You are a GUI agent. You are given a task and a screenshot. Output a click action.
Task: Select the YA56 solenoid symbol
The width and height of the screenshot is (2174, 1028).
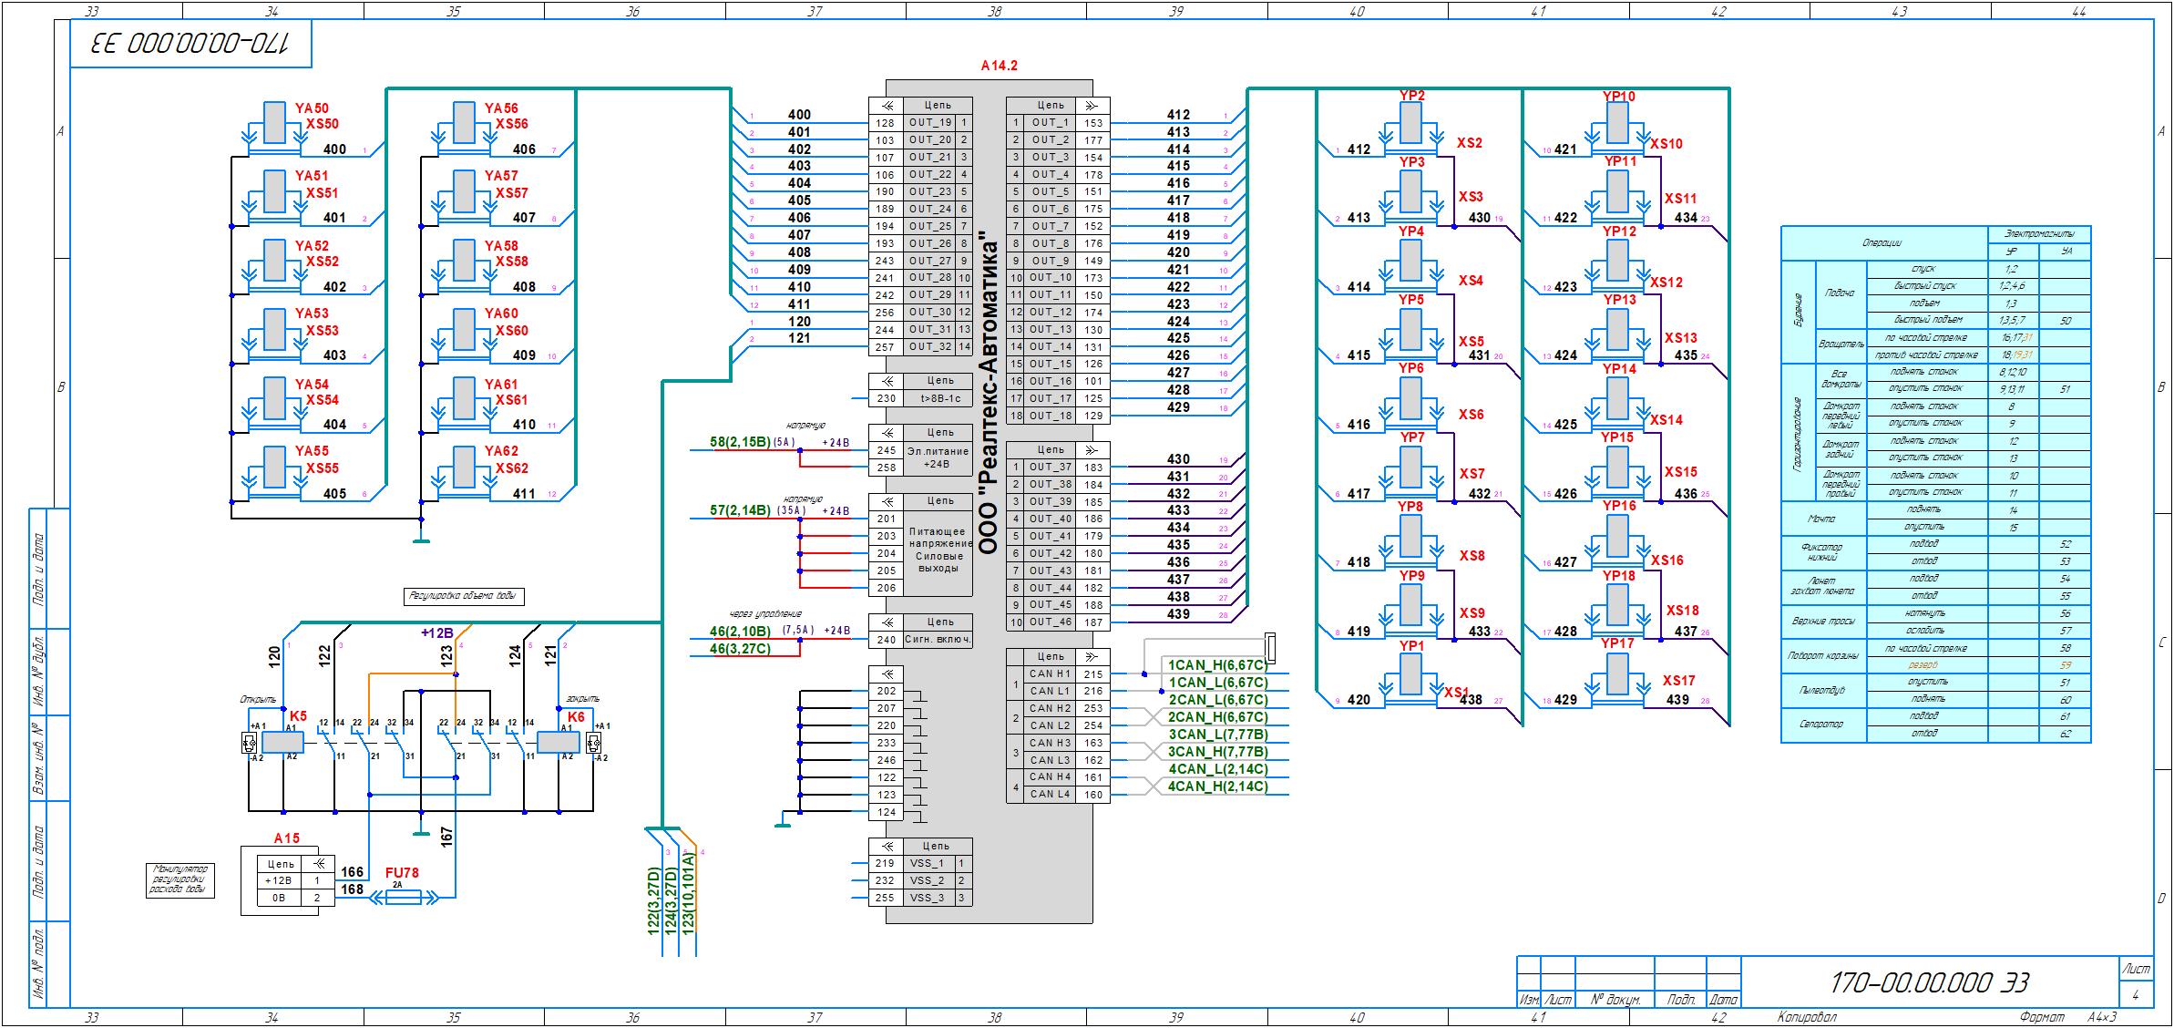[464, 122]
